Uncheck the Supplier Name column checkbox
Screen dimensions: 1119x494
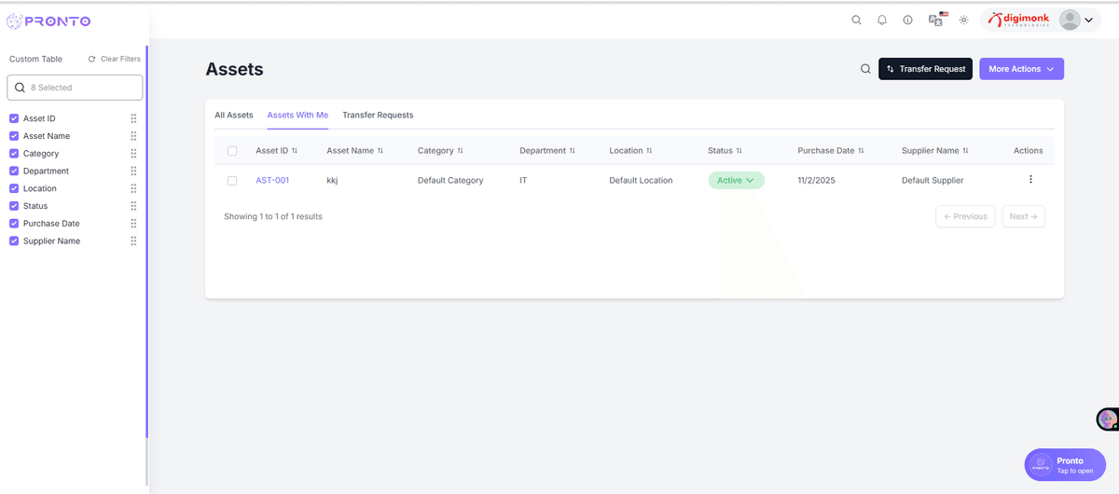pyautogui.click(x=14, y=241)
